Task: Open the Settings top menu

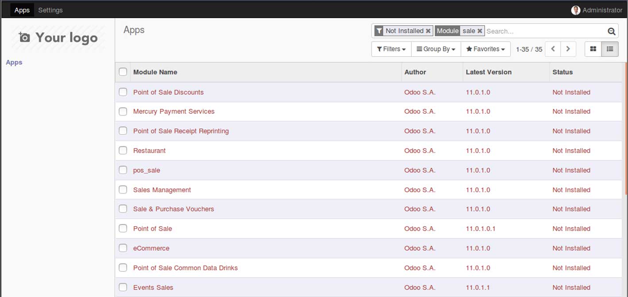Action: [x=50, y=10]
